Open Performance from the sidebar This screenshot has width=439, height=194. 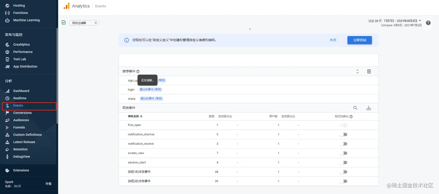click(x=23, y=52)
